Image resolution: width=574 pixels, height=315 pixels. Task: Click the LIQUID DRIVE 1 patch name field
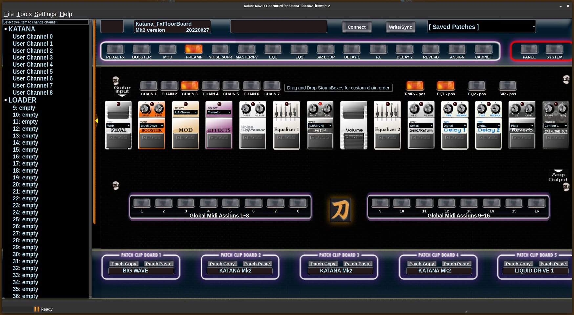(535, 271)
